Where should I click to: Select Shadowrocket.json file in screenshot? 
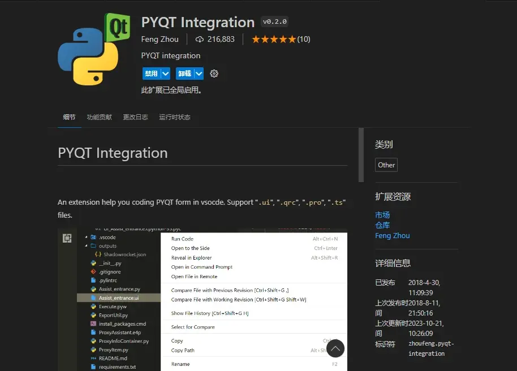pos(125,254)
